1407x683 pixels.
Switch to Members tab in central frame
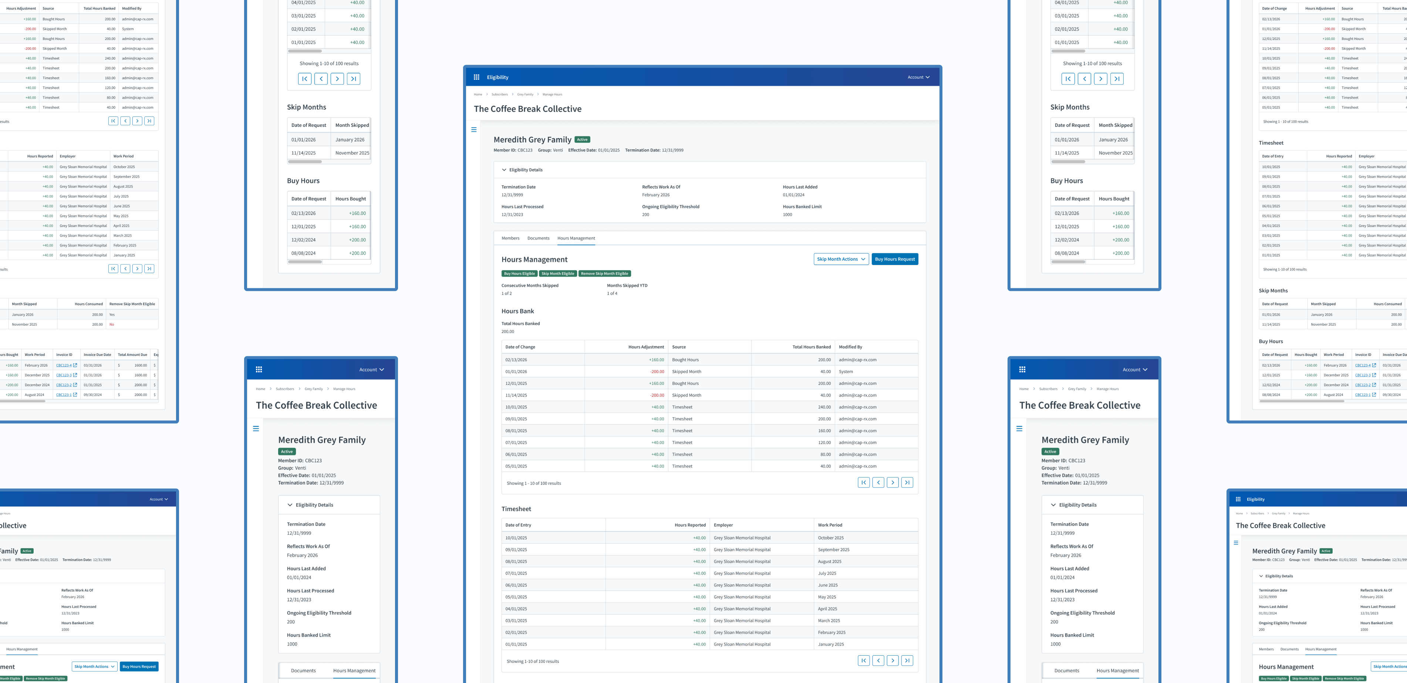pyautogui.click(x=510, y=238)
